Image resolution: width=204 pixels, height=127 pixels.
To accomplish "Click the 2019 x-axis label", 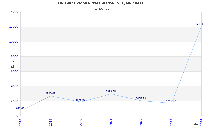I will tap(50, 122).
